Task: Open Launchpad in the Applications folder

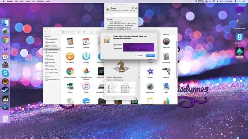Action: click(x=150, y=86)
